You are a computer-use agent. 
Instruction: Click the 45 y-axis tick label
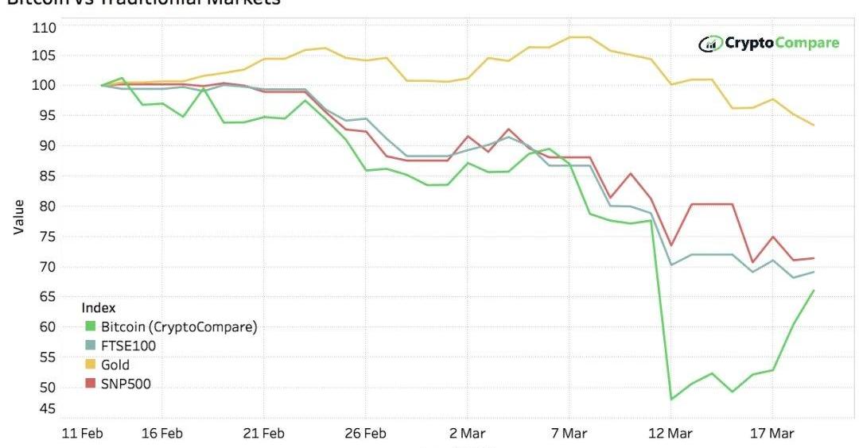click(47, 409)
